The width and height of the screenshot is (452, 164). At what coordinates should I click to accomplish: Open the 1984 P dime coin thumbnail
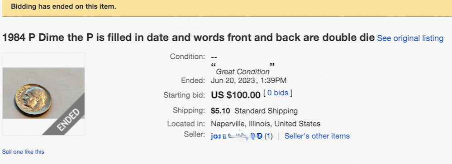43,94
